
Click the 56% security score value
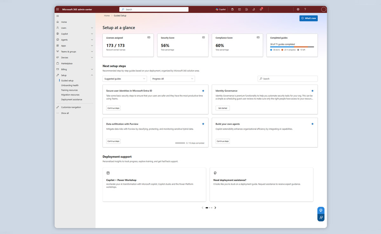pos(165,45)
